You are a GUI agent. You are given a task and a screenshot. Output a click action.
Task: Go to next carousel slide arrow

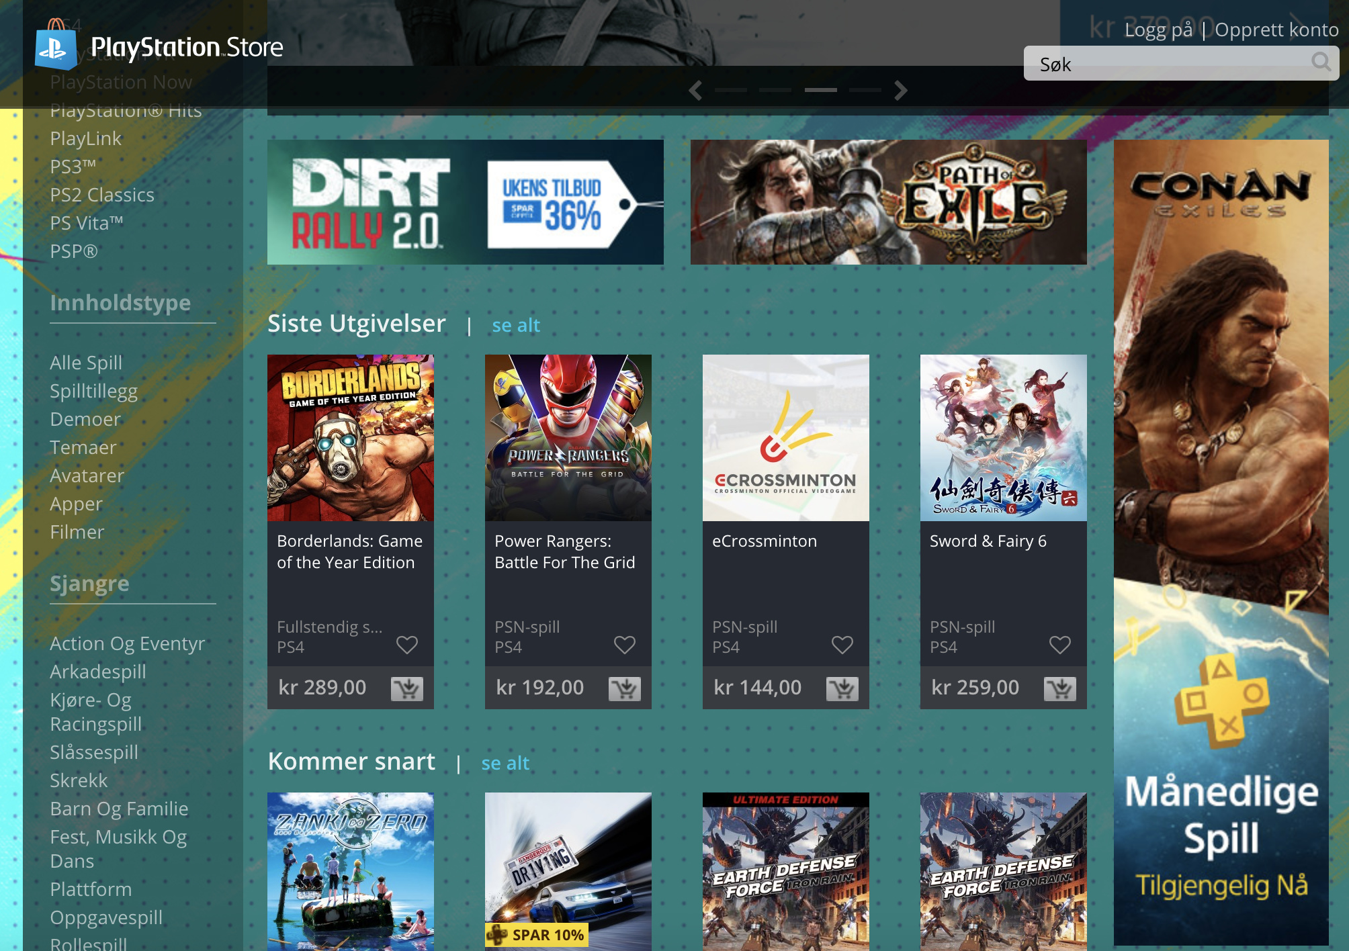tap(901, 90)
